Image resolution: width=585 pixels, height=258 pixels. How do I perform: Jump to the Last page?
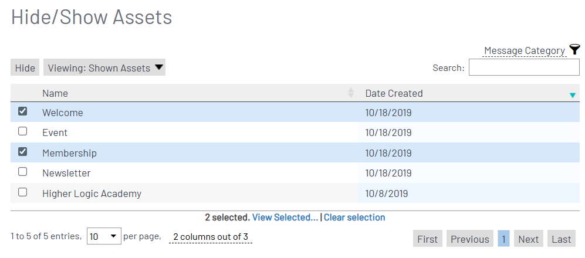click(561, 239)
